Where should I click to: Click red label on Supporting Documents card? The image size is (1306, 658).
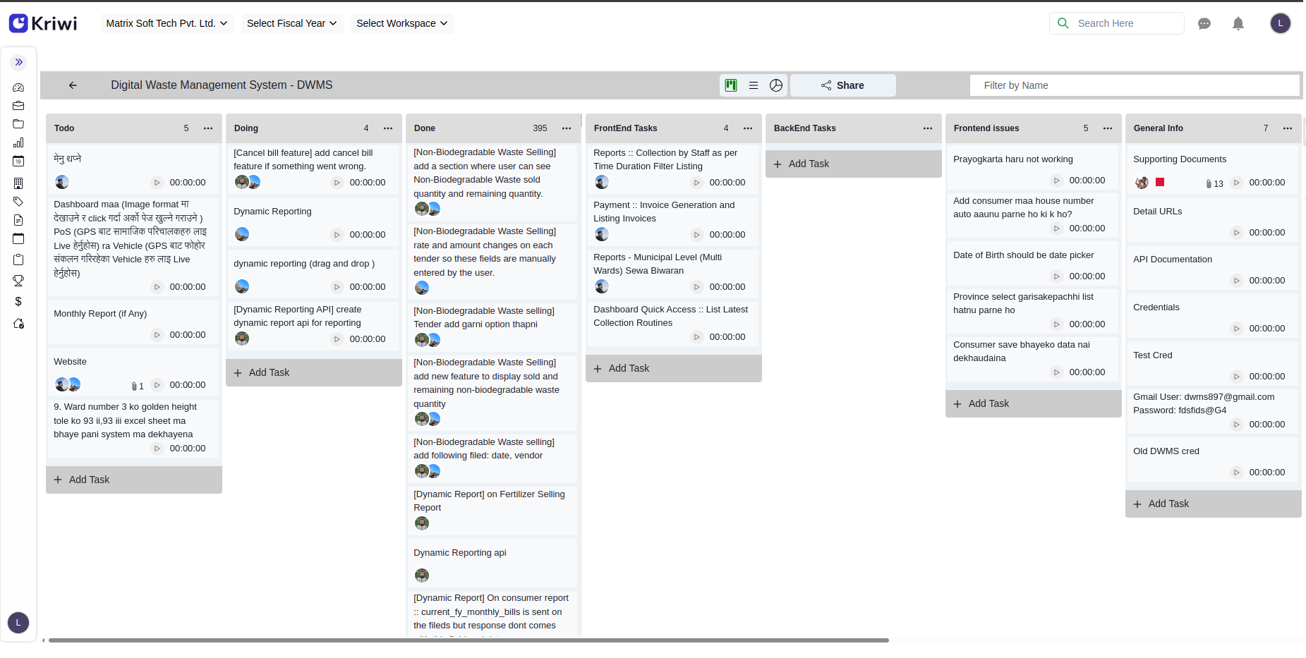(x=1160, y=182)
